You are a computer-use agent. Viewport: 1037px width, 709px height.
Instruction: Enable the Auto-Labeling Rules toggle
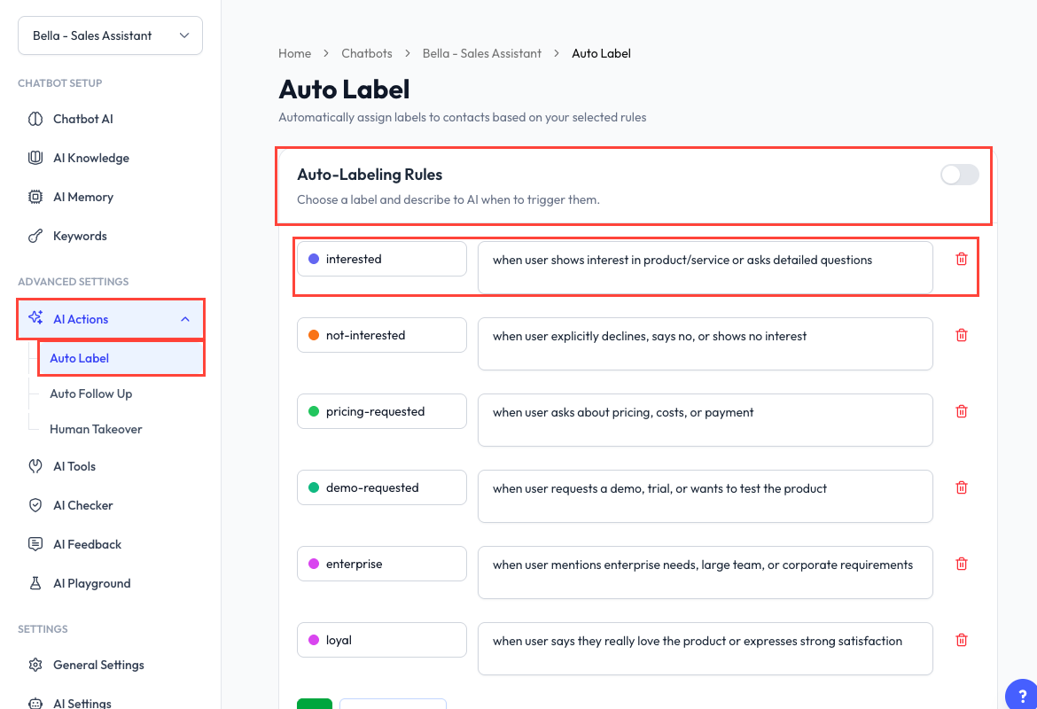point(960,175)
